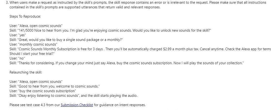Click the 'Relaunching the skill:' heading text
Viewport: 271px width, 110px height.
coord(26,72)
